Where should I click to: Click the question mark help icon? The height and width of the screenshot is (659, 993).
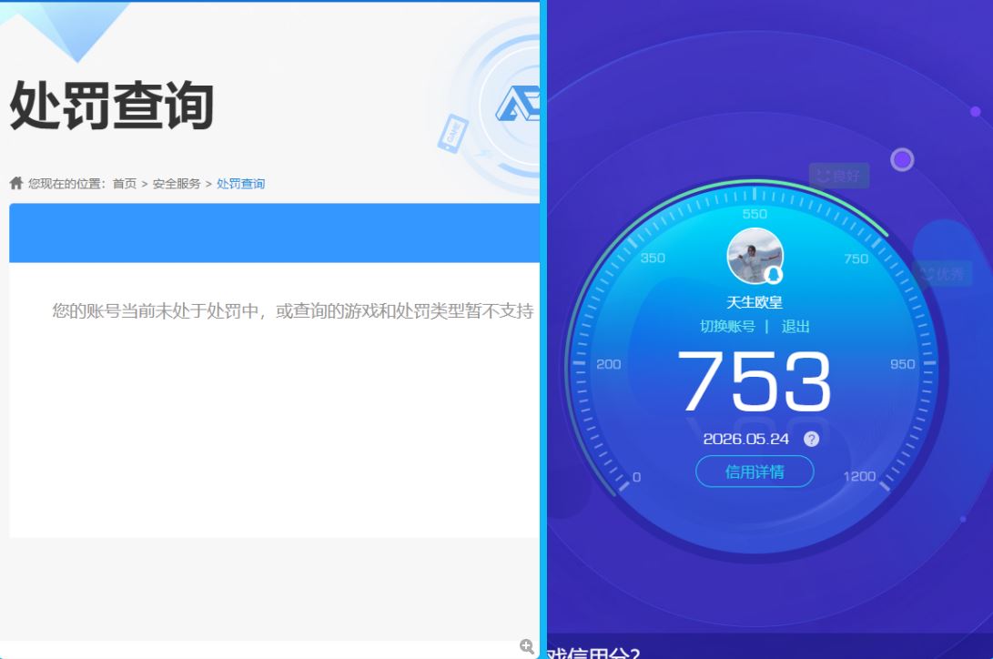pyautogui.click(x=811, y=439)
